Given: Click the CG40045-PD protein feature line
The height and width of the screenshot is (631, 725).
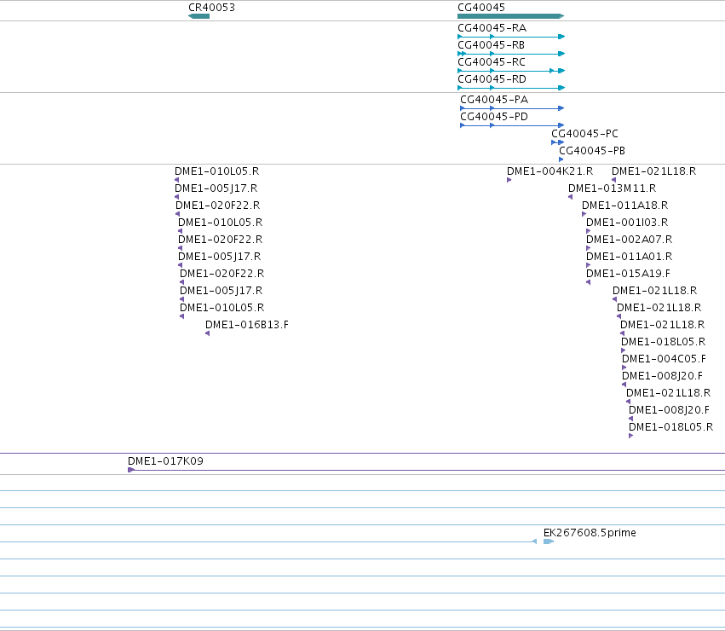Looking at the screenshot, I should (x=512, y=125).
